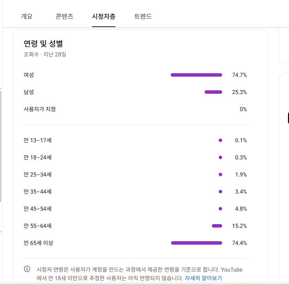289x285 pixels.
Task: Switch to the 콘텐츠 tab
Action: (x=64, y=16)
